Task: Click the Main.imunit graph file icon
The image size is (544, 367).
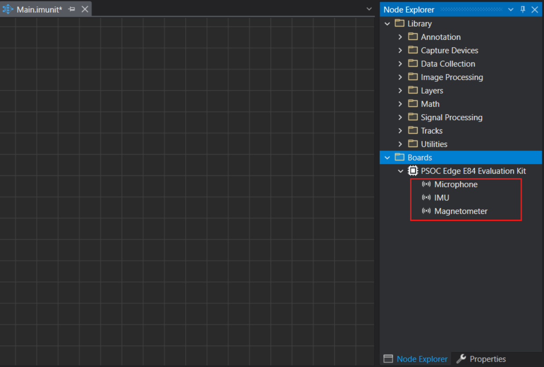Action: [x=8, y=9]
